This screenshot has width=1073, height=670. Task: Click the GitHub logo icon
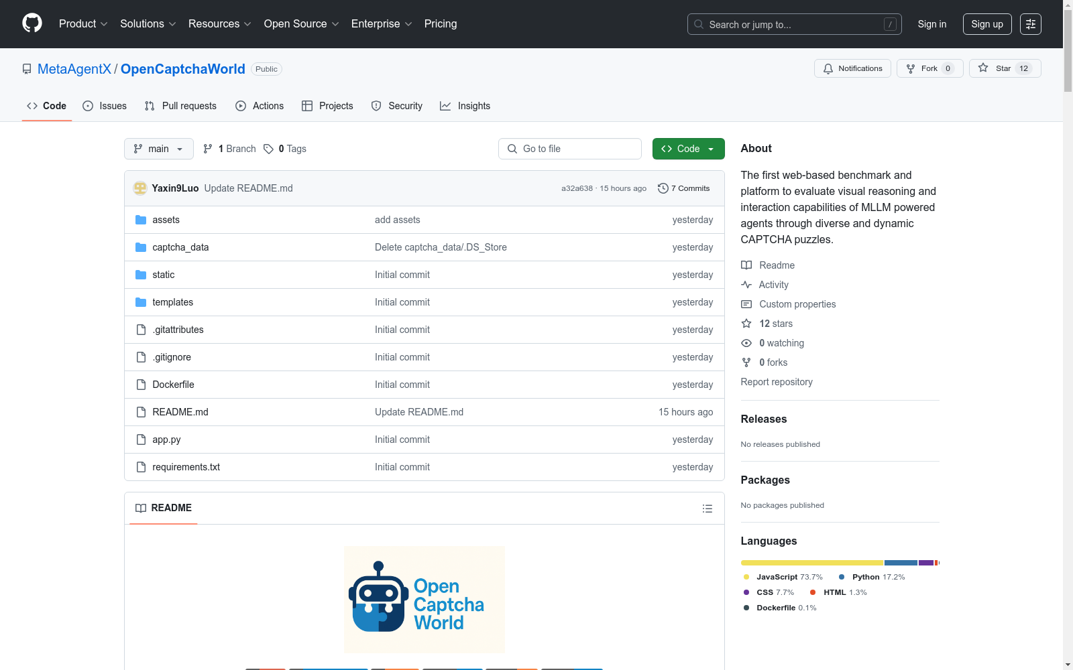coord(32,23)
